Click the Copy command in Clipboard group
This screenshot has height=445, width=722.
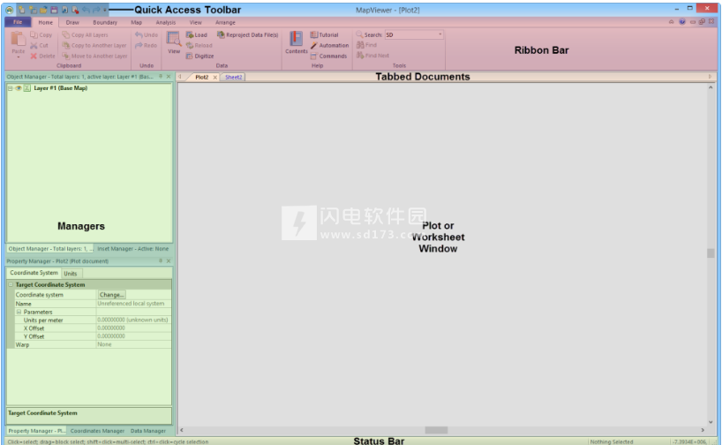(x=41, y=35)
